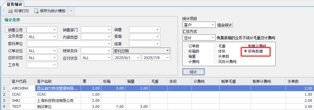
Task: Select the 昆山启力物流管理有限 customer name cell
Action: click(58, 88)
